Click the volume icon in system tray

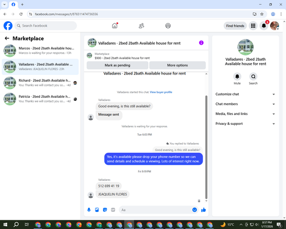click(257, 224)
